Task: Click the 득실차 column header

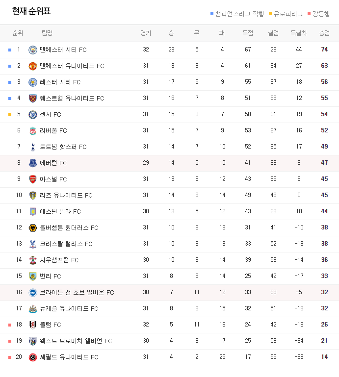Action: pos(299,33)
